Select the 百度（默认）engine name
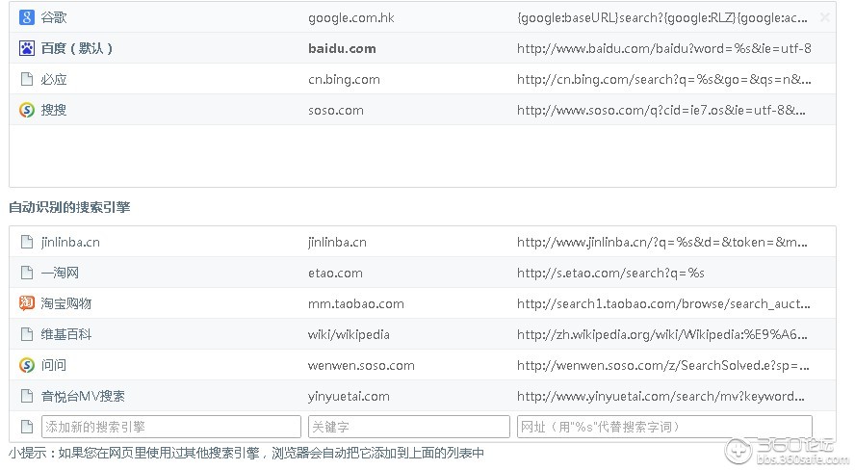 coord(77,48)
